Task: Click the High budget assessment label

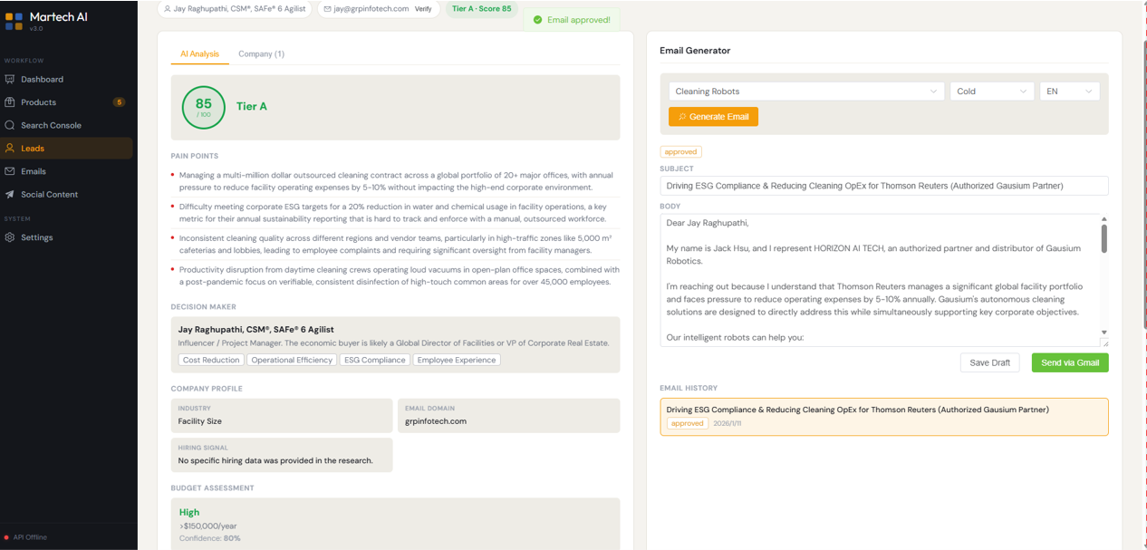Action: (x=189, y=512)
